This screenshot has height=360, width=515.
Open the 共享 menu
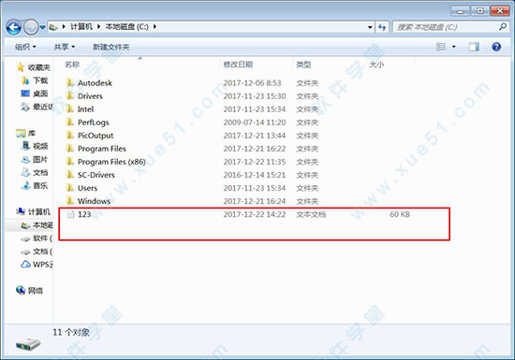(x=65, y=47)
